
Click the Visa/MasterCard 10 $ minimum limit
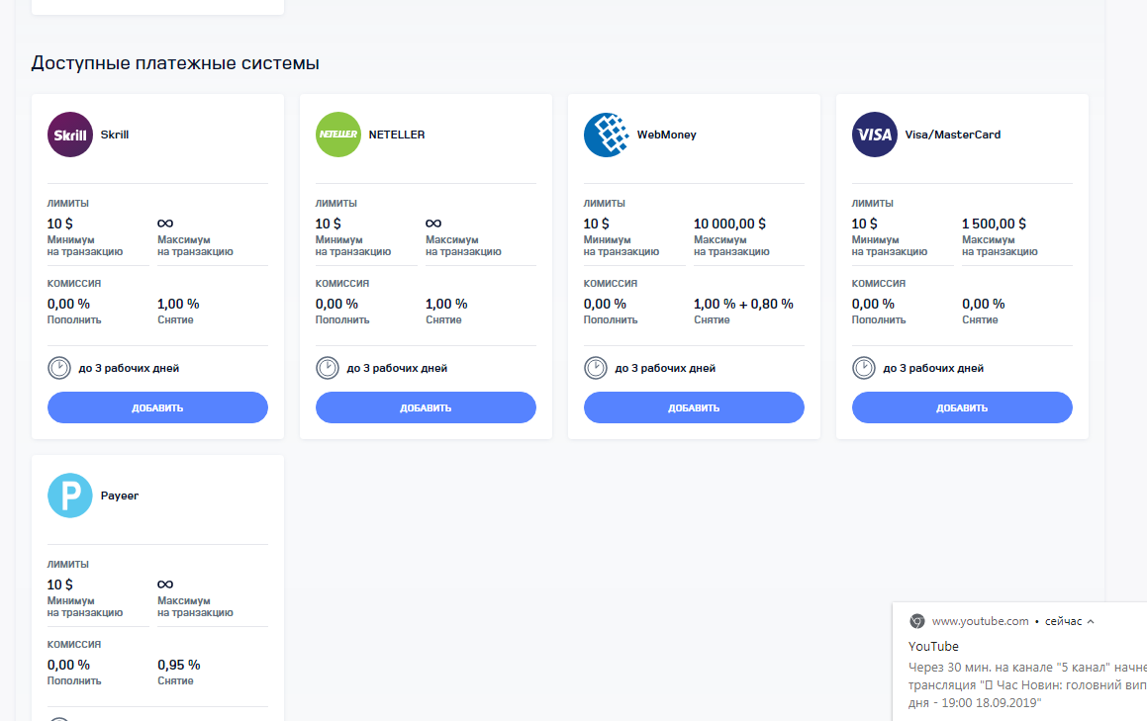click(864, 224)
